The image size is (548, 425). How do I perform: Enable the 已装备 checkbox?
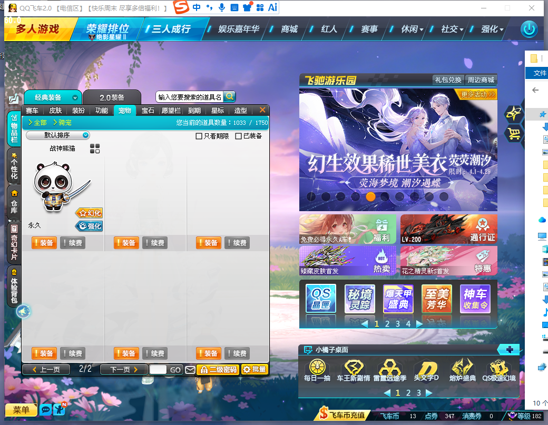[238, 136]
